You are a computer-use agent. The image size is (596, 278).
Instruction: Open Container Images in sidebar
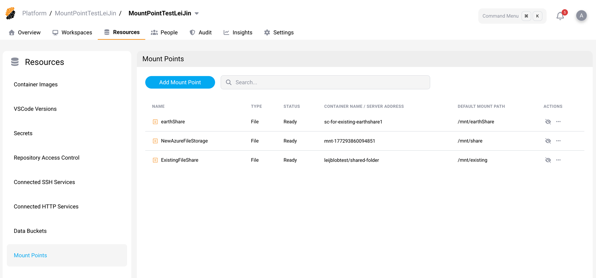[36, 84]
